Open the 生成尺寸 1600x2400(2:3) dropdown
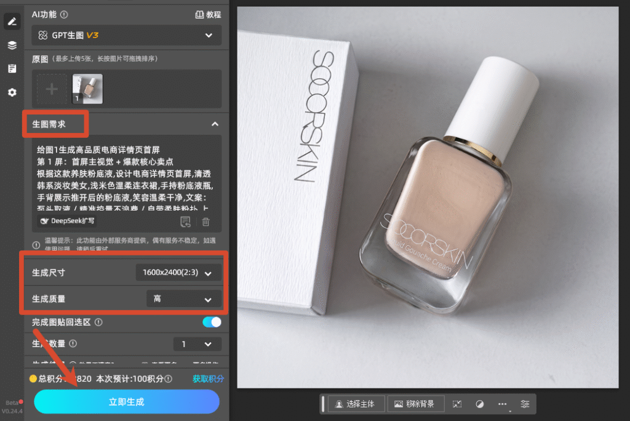This screenshot has height=421, width=630. (178, 273)
